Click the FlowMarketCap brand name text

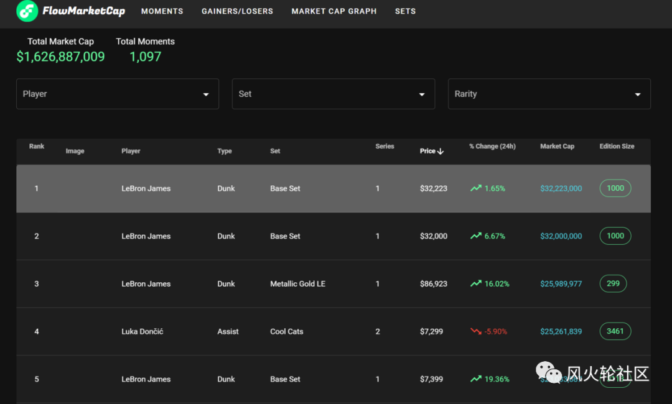pyautogui.click(x=83, y=11)
